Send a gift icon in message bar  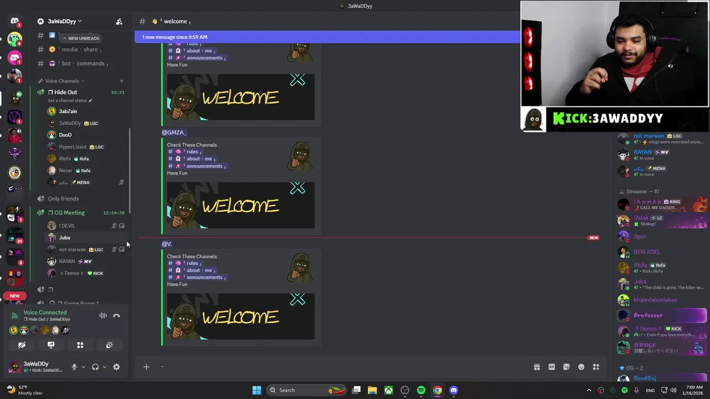point(537,367)
